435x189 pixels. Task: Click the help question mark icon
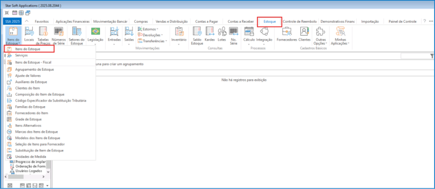(x=424, y=21)
